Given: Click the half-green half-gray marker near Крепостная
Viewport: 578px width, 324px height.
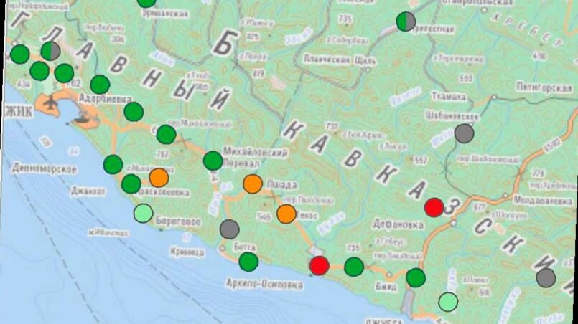Looking at the screenshot, I should 406,22.
